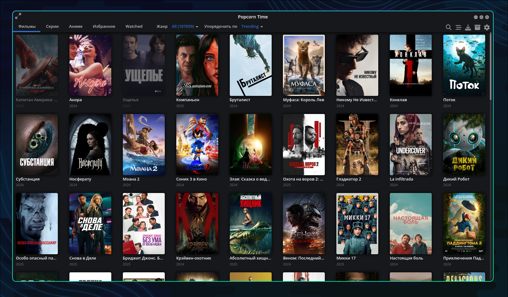This screenshot has height=297, width=508.
Task: Open the Избранное tab
Action: tap(104, 27)
